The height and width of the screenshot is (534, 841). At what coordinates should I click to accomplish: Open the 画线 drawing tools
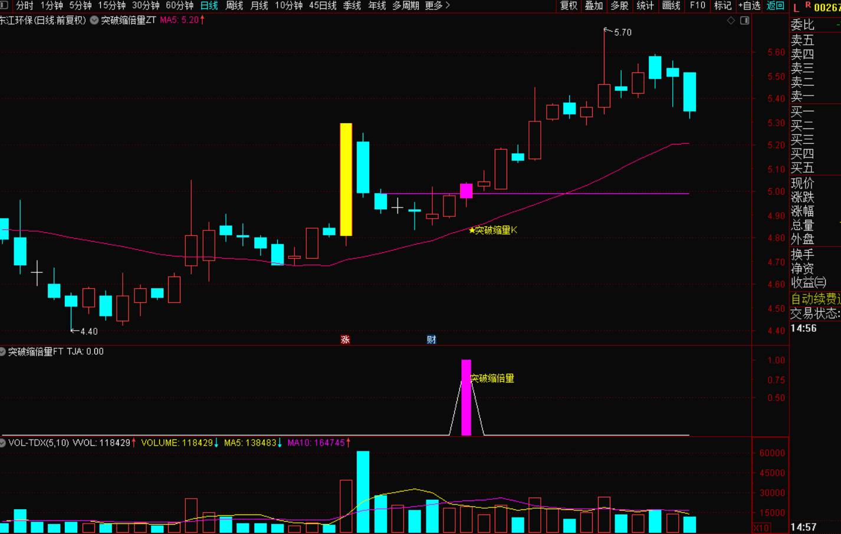671,5
